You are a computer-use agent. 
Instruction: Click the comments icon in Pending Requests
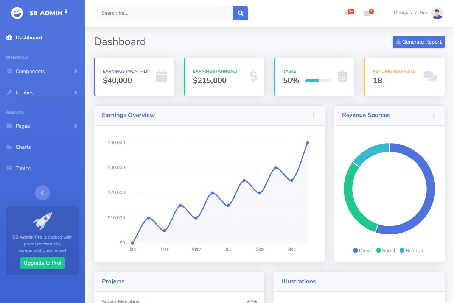pos(430,76)
